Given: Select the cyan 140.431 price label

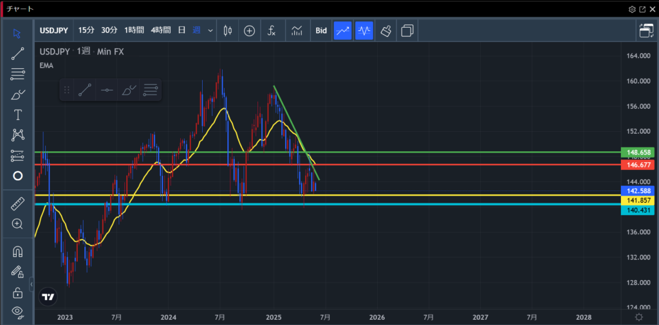Looking at the screenshot, I should [638, 210].
